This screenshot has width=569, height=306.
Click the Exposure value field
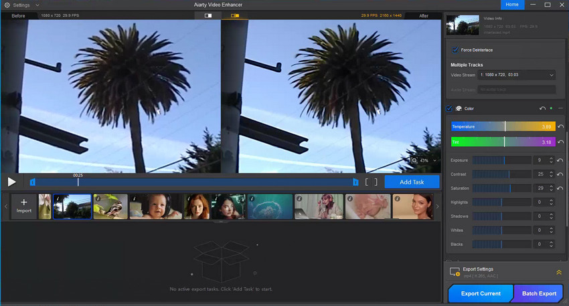[x=540, y=160]
